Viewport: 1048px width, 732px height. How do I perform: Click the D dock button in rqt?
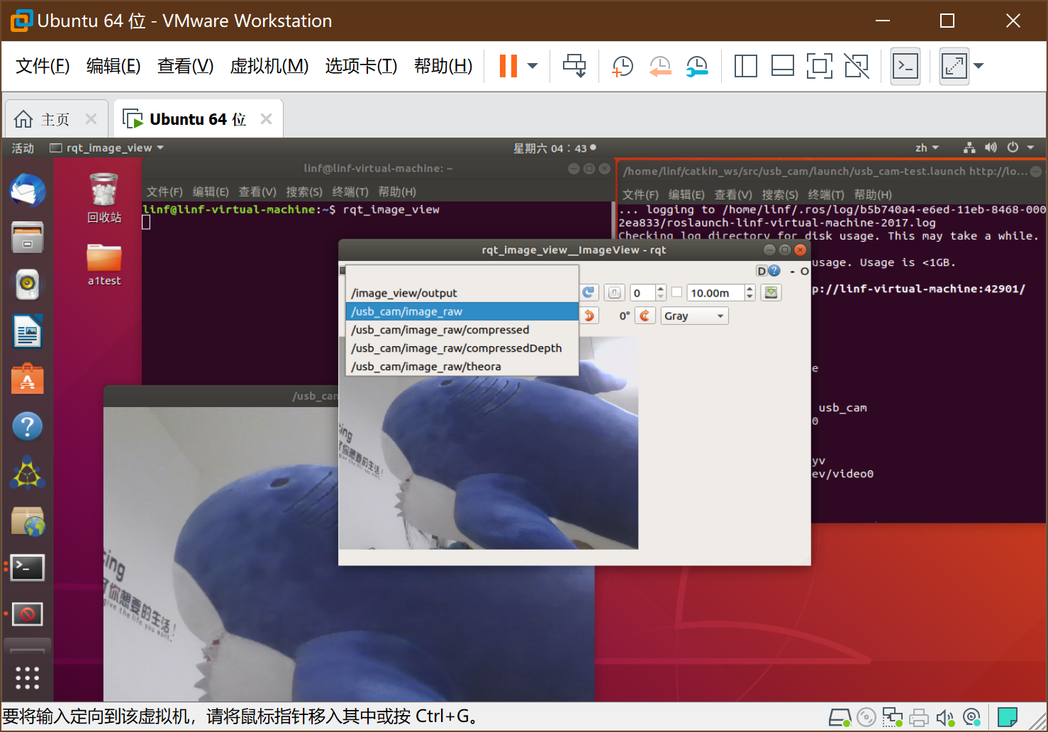(x=762, y=271)
